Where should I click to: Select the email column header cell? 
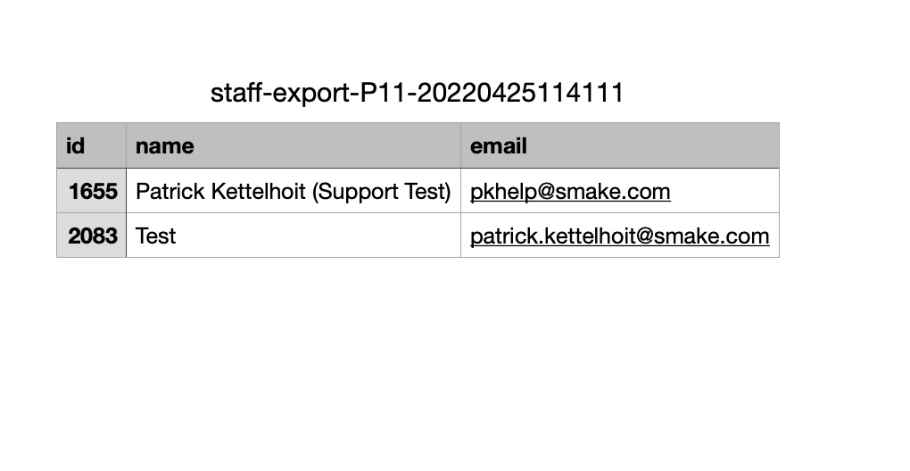click(x=620, y=145)
